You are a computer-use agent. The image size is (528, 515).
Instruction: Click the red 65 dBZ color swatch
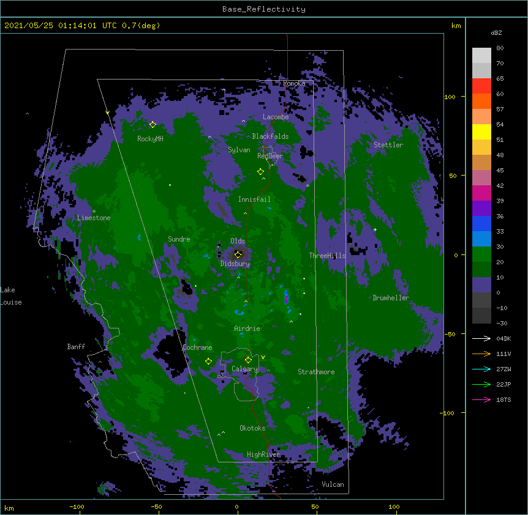[x=481, y=86]
